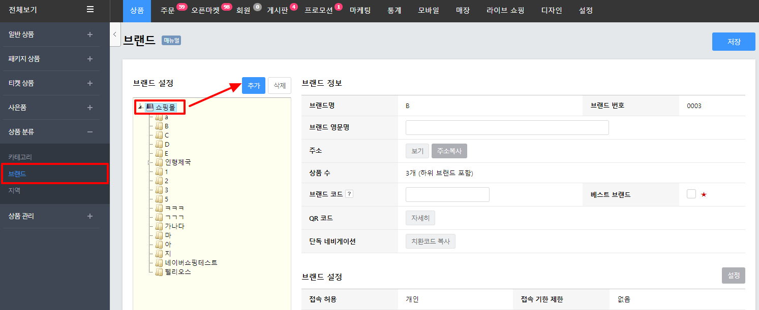Select folder icon of brand B
Screen dimensions: 759x310
(159, 126)
